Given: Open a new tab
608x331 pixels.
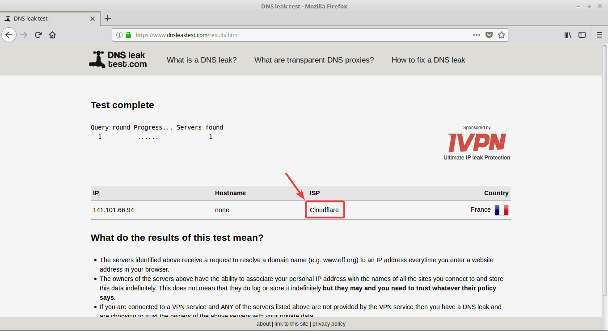Looking at the screenshot, I should pyautogui.click(x=108, y=18).
